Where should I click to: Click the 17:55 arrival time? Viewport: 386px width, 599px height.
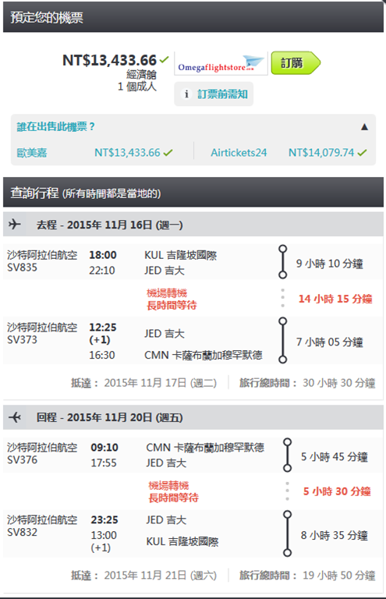click(104, 463)
